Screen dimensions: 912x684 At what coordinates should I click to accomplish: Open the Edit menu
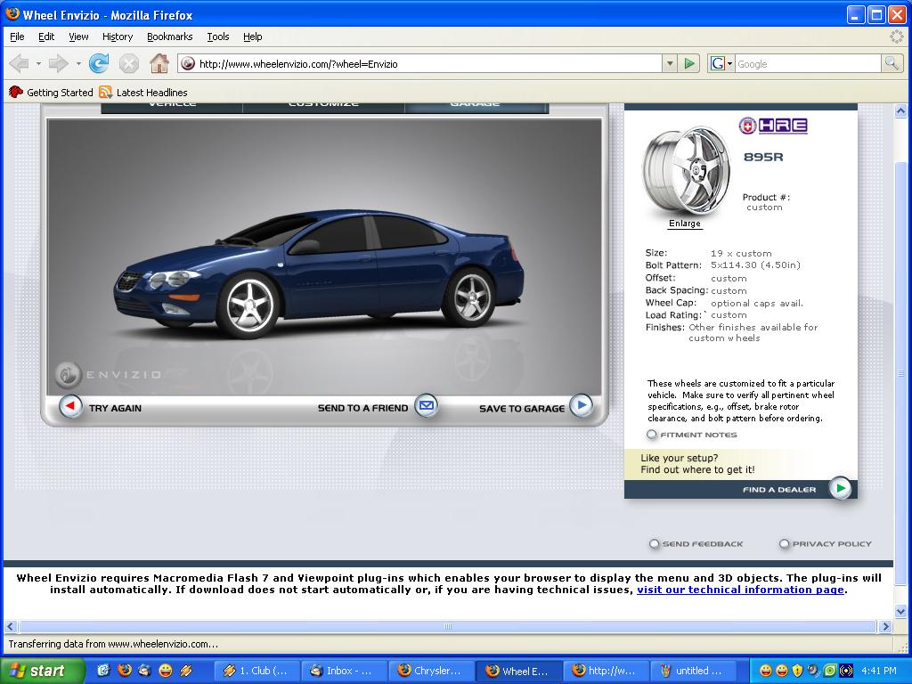pyautogui.click(x=46, y=37)
